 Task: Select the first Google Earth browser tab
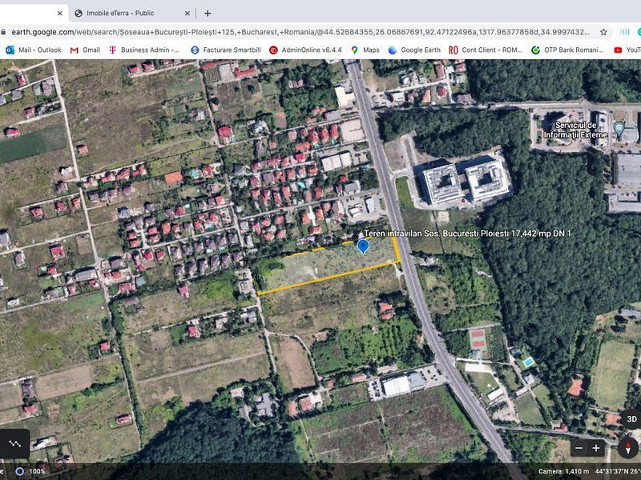pyautogui.click(x=32, y=13)
